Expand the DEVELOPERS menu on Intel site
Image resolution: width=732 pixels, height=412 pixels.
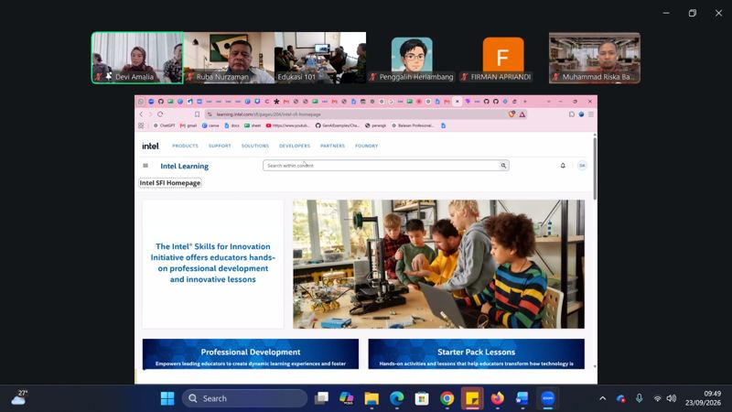[295, 146]
